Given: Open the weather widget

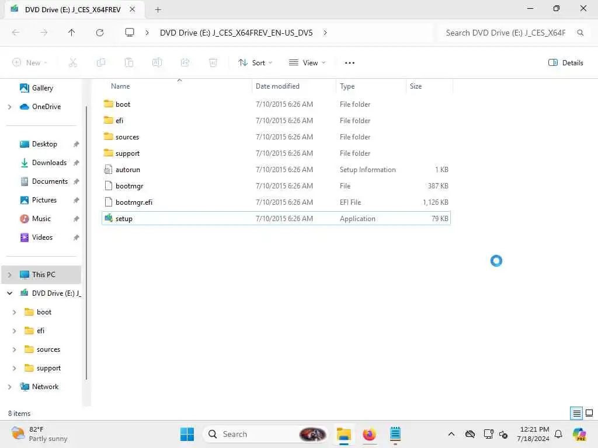Looking at the screenshot, I should click(39, 434).
